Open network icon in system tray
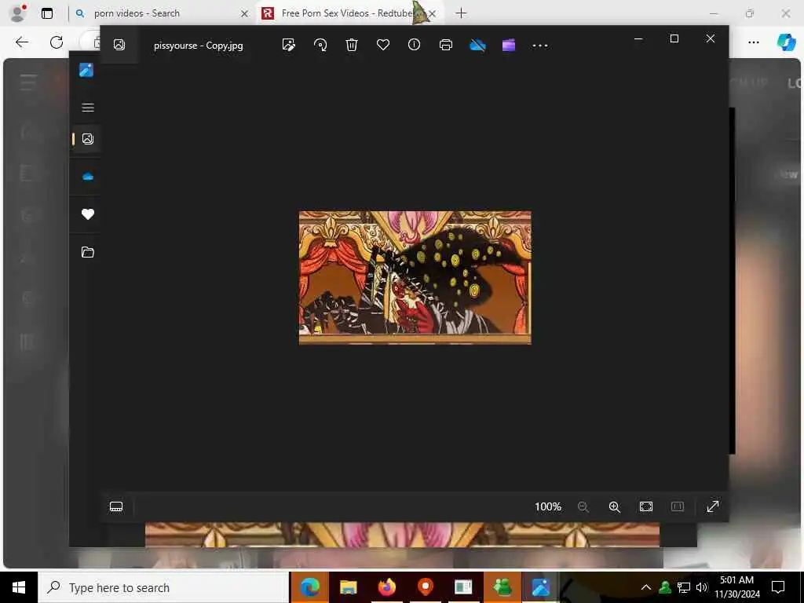The width and height of the screenshot is (804, 603). (684, 587)
